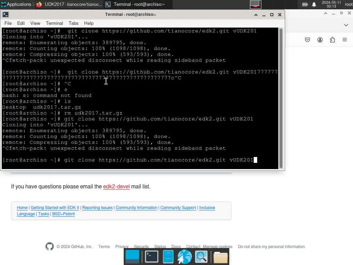
Task: Maximize the Terminal window
Action: (x=272, y=14)
